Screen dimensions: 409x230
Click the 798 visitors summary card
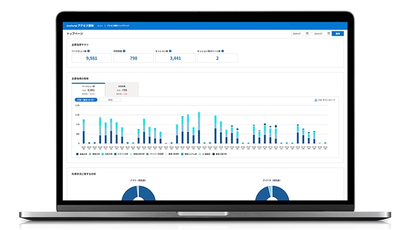(133, 58)
